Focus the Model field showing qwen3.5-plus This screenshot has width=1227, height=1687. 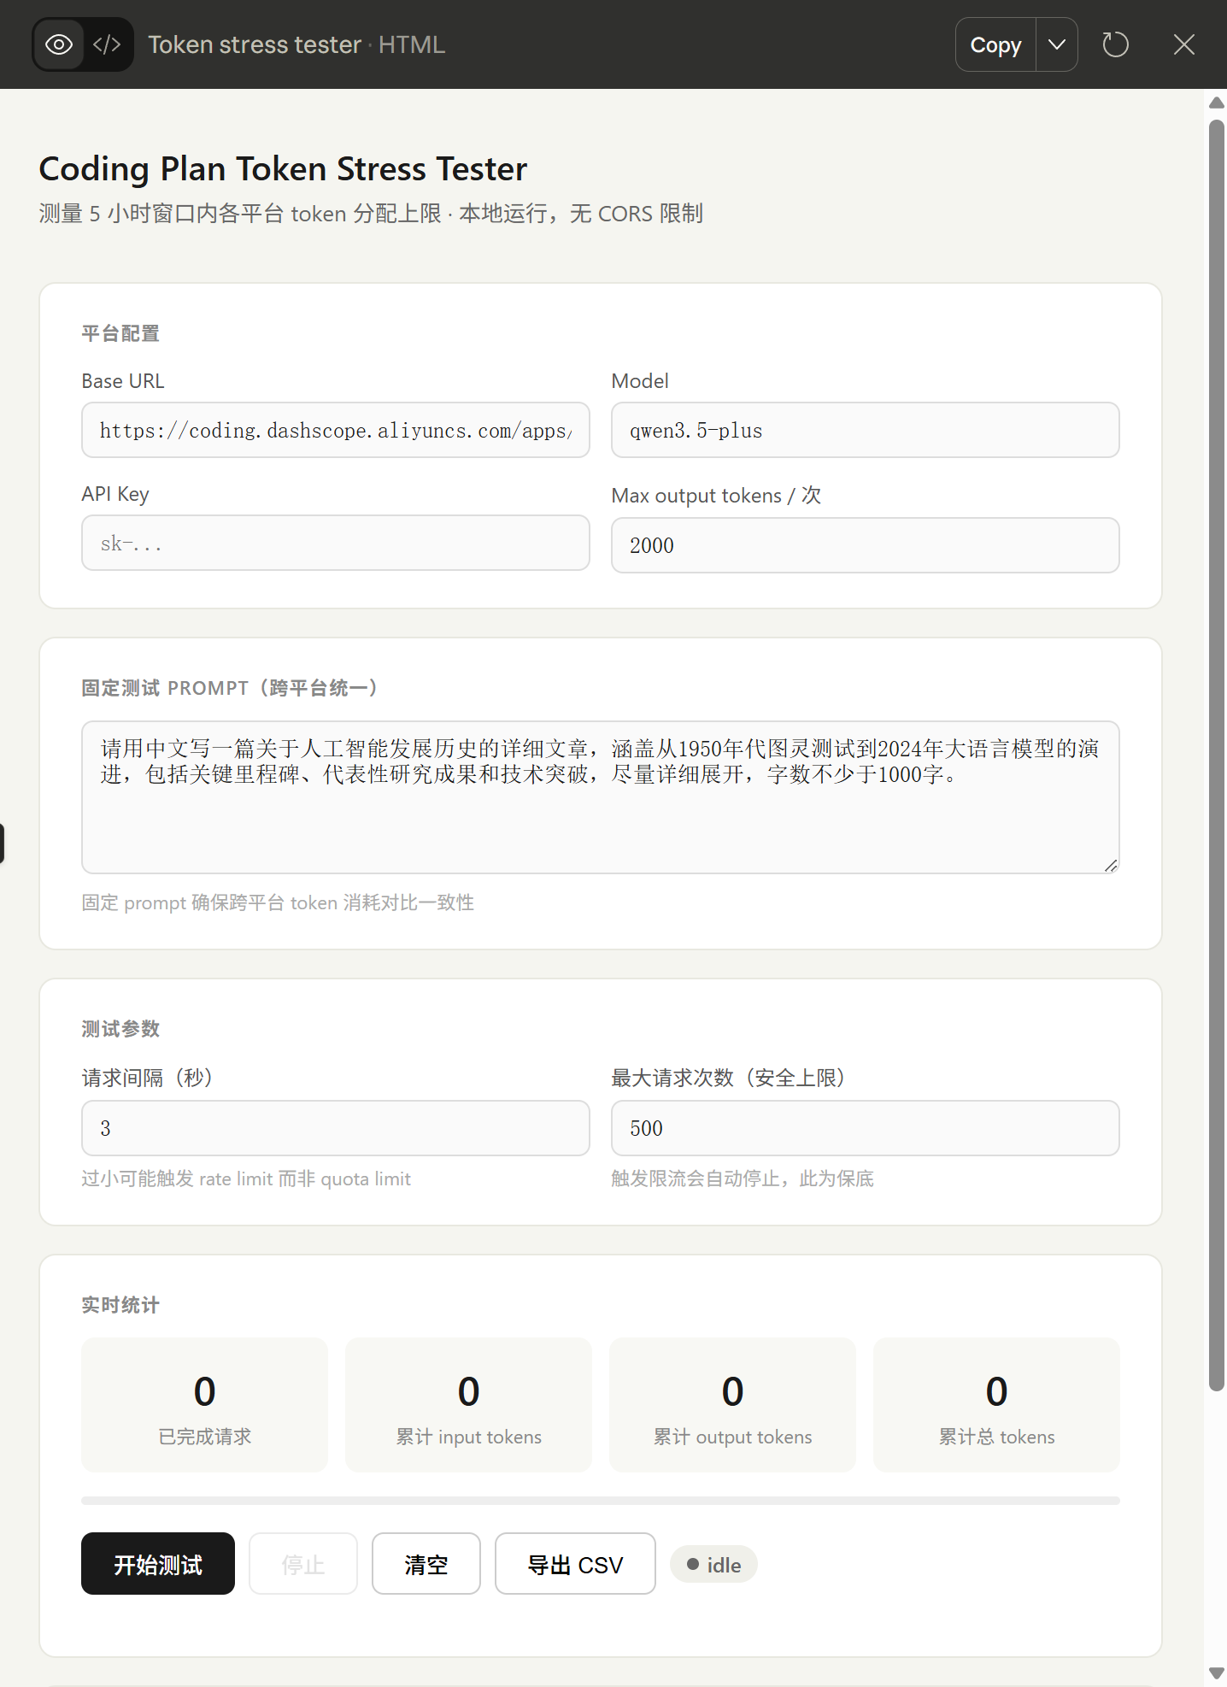(x=865, y=431)
